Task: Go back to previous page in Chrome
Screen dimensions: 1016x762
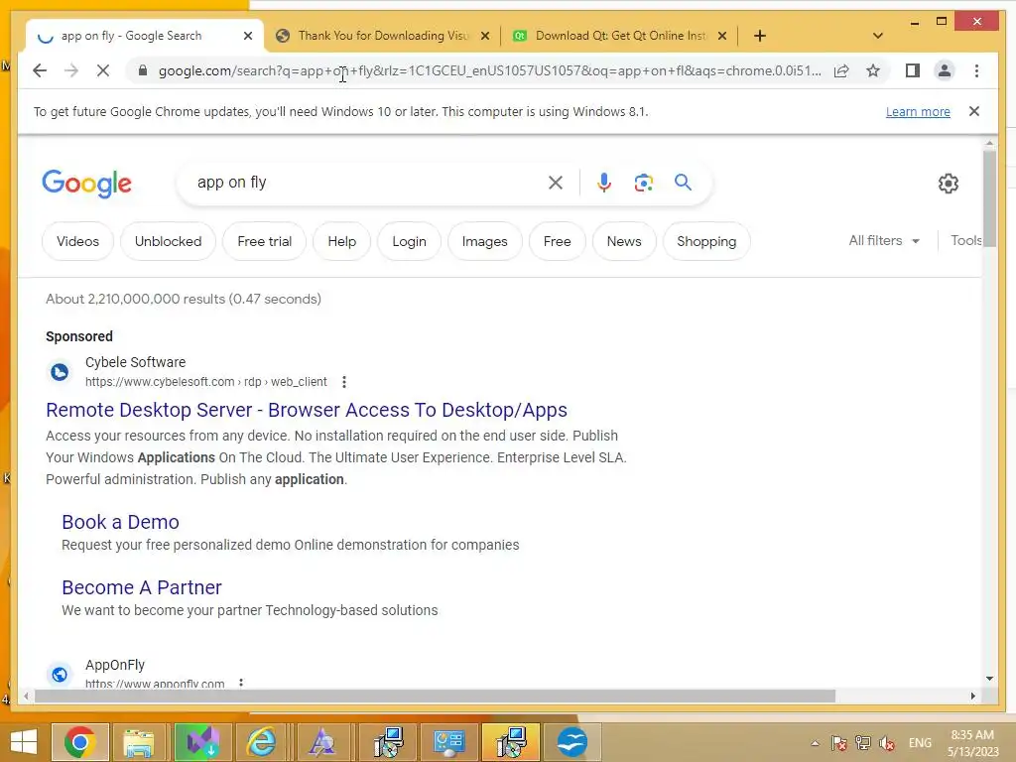Action: coord(40,70)
